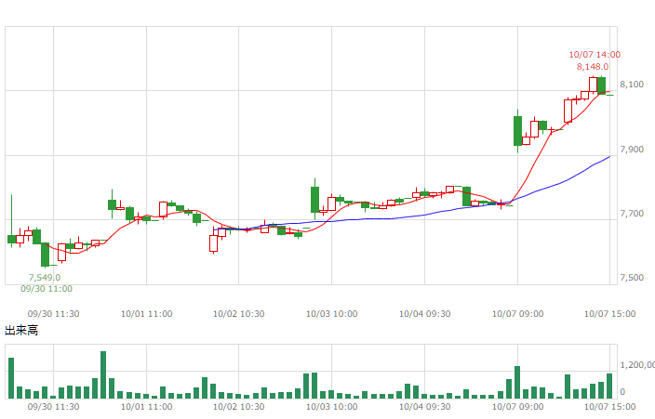Click the 0 volume axis label
The image size is (655, 419).
coord(622,392)
